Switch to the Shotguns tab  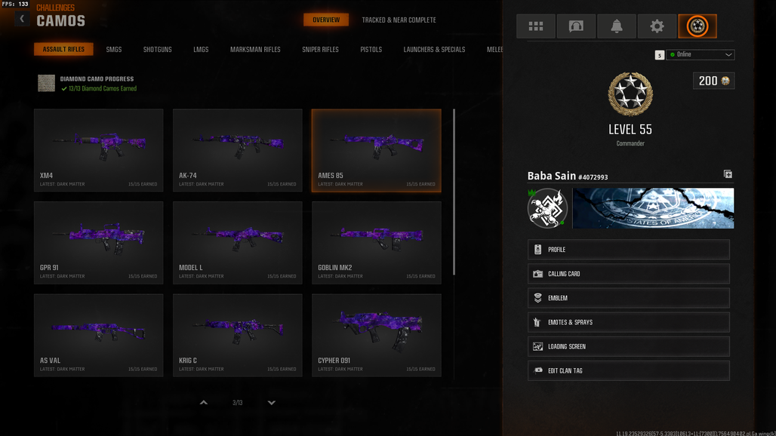click(x=157, y=50)
